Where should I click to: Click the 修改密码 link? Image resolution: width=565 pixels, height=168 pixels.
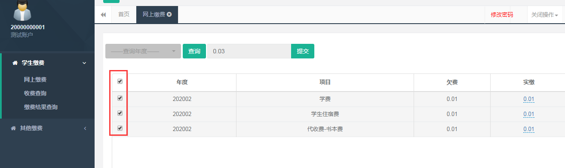click(502, 15)
